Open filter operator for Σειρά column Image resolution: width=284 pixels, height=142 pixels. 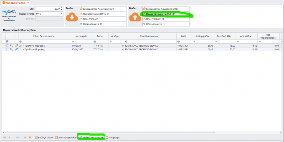(95, 42)
